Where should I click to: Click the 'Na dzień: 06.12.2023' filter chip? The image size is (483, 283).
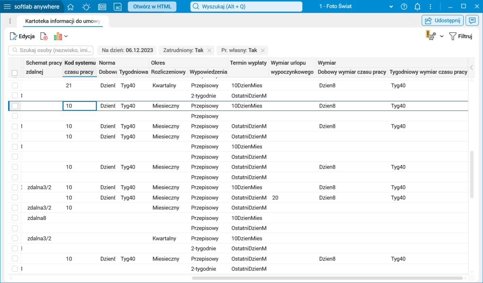(127, 50)
